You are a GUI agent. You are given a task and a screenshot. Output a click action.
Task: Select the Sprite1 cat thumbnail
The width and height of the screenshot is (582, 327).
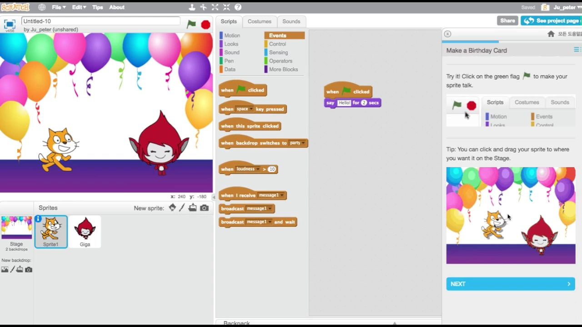coord(51,232)
